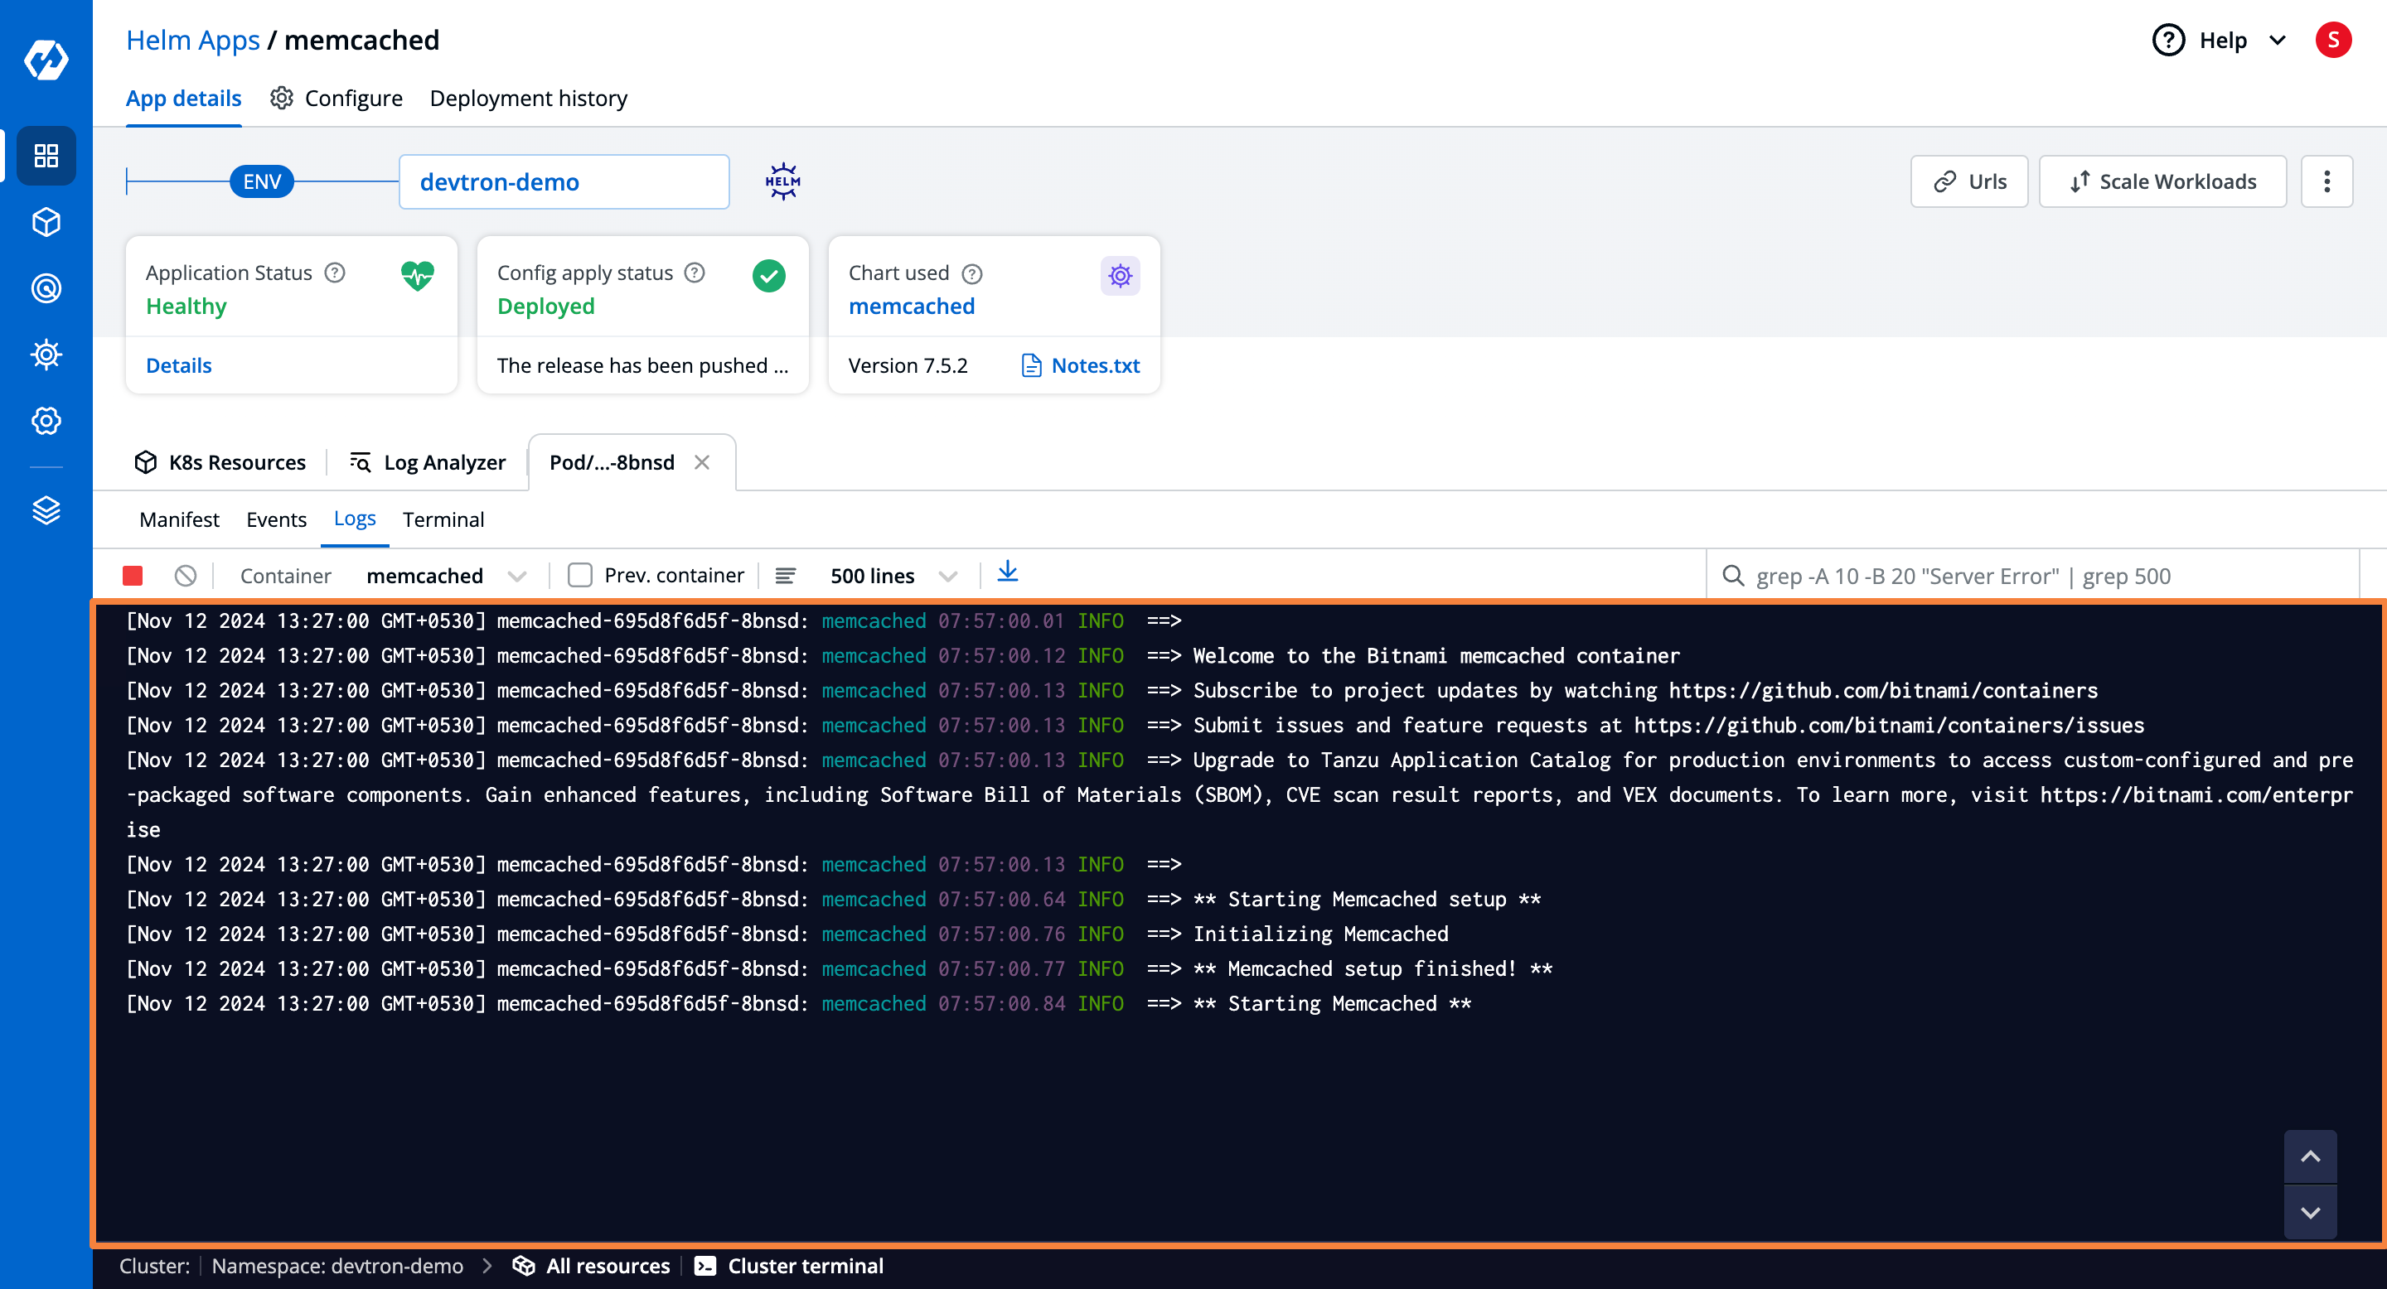Open the Deployment history tab
This screenshot has height=1289, width=2387.
(x=528, y=98)
